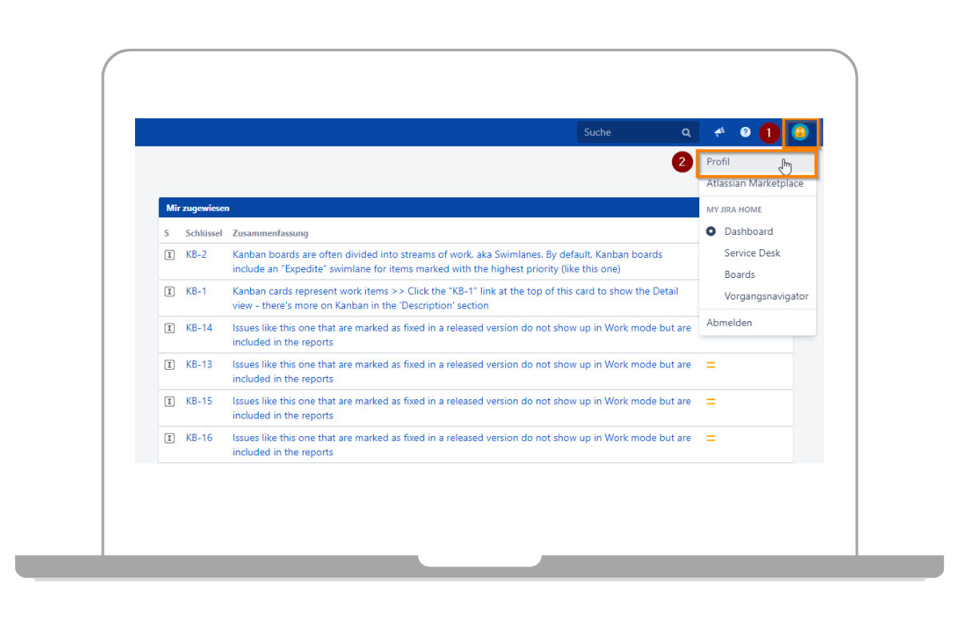The height and width of the screenshot is (631, 959).
Task: Click the Schlüssel column header
Action: click(203, 233)
